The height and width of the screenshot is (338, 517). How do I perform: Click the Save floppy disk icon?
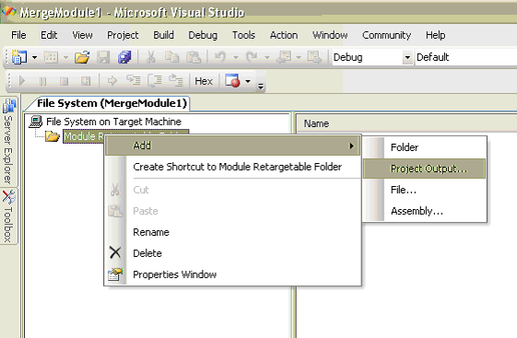coord(103,57)
